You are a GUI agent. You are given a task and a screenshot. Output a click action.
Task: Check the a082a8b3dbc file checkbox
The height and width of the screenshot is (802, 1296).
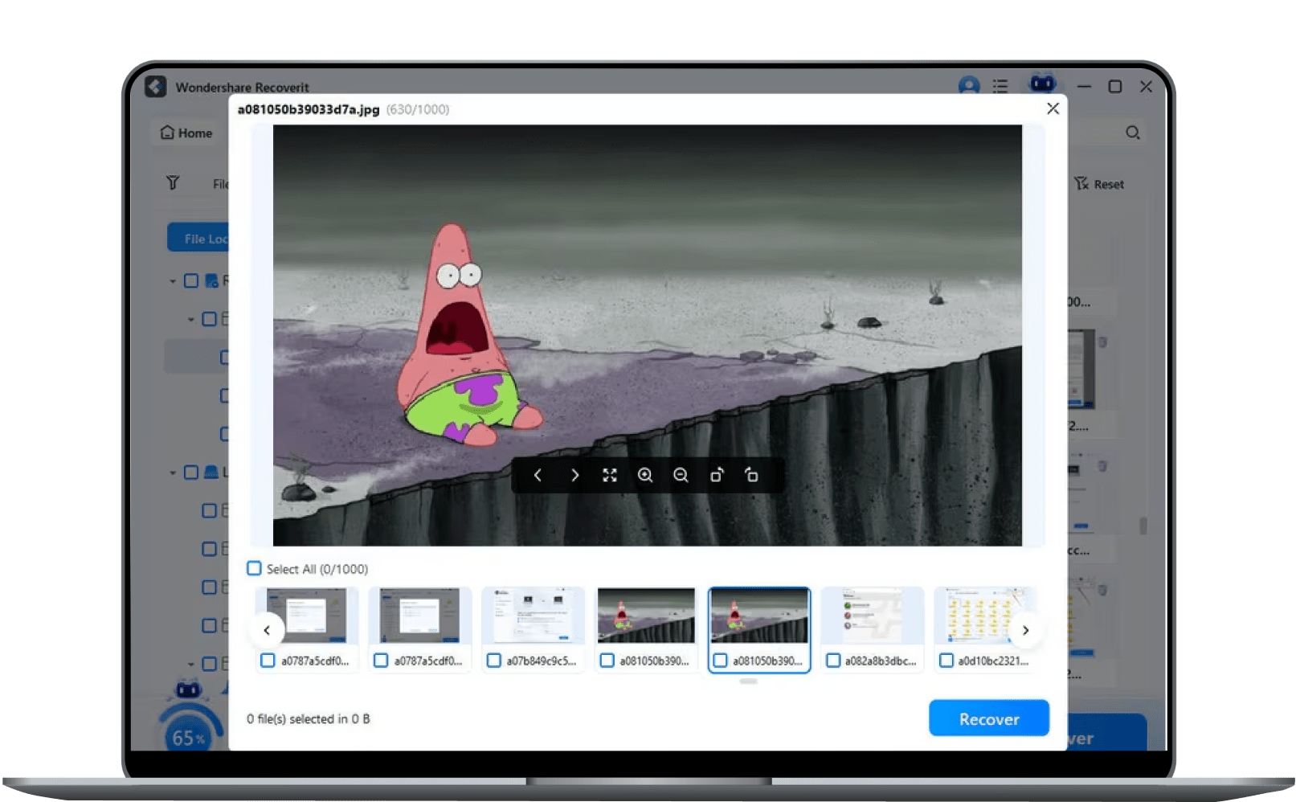pos(833,661)
